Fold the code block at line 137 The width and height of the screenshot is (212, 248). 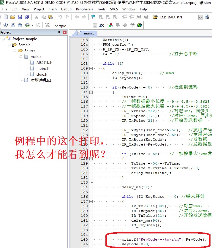pos(91,201)
